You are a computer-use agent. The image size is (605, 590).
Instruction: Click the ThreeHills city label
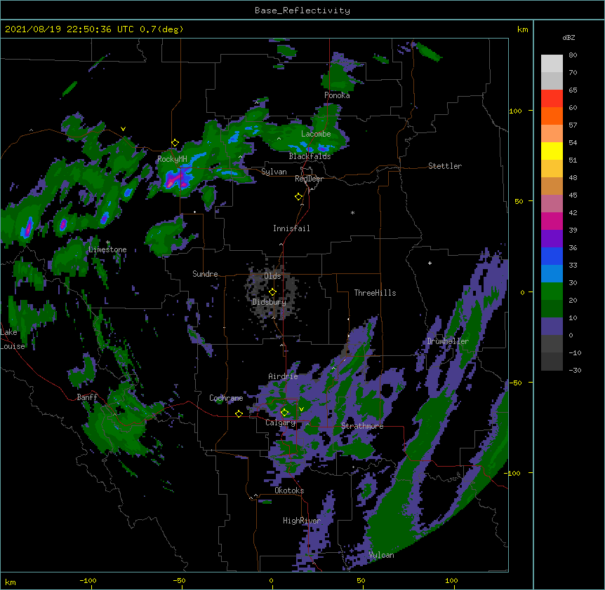pyautogui.click(x=375, y=293)
